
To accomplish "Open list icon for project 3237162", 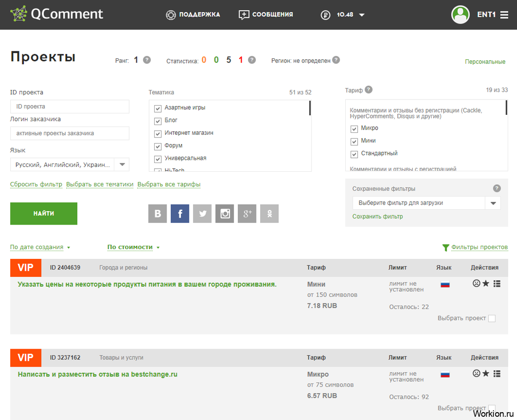I will pyautogui.click(x=497, y=374).
